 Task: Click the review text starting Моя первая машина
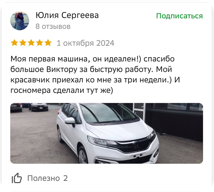[95, 75]
